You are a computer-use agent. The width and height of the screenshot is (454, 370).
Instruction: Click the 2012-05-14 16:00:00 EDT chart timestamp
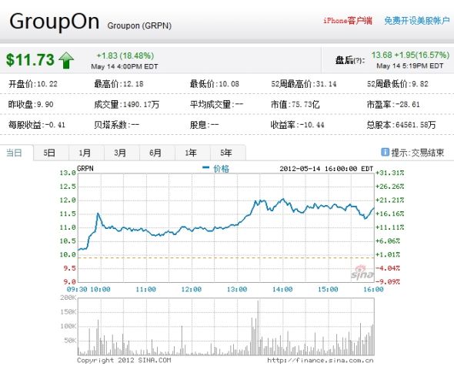point(326,169)
